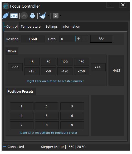Open dropdown arrow beside broom icon

point(48,16)
